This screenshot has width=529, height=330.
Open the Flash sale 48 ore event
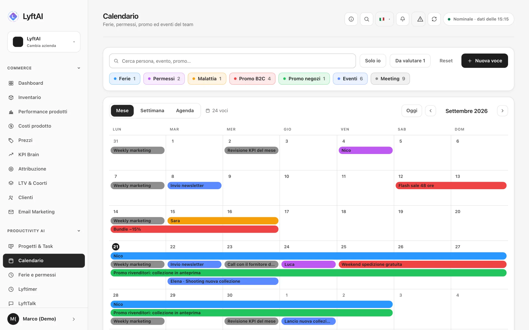pos(451,186)
